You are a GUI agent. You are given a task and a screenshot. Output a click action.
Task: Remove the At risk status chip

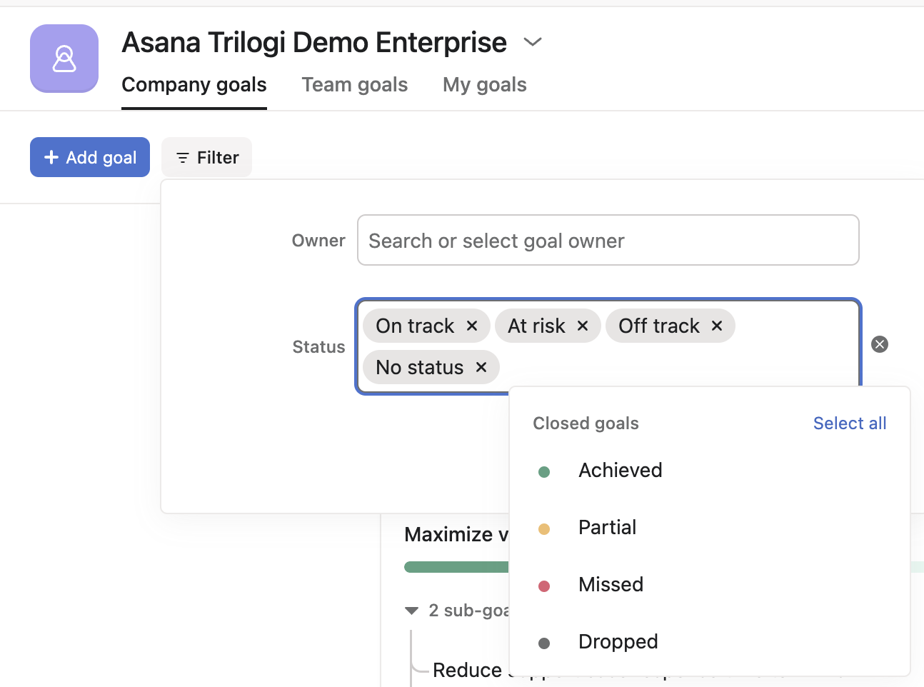pyautogui.click(x=583, y=326)
